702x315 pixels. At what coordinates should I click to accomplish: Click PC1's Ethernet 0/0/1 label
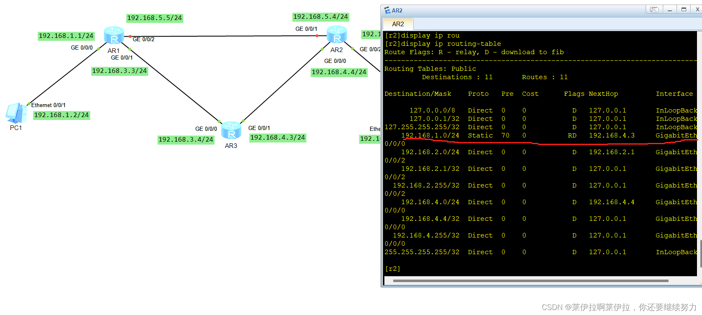48,105
